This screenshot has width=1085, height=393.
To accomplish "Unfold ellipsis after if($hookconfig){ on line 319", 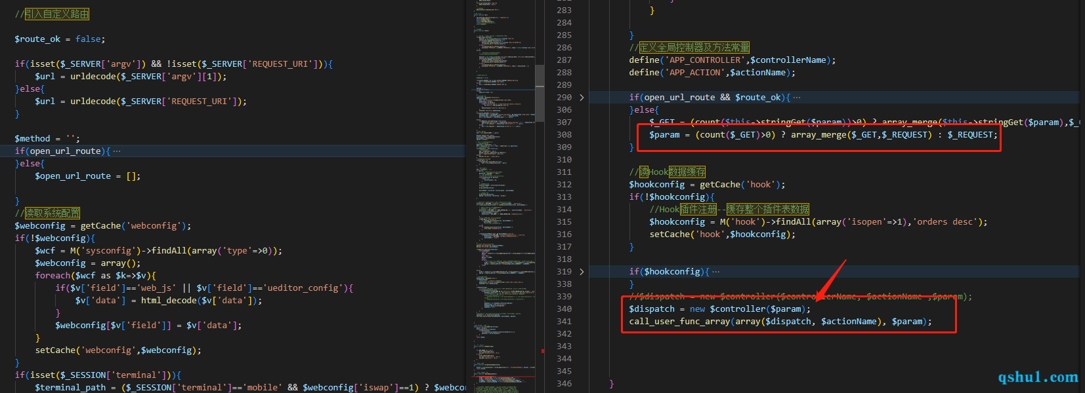I will [716, 272].
